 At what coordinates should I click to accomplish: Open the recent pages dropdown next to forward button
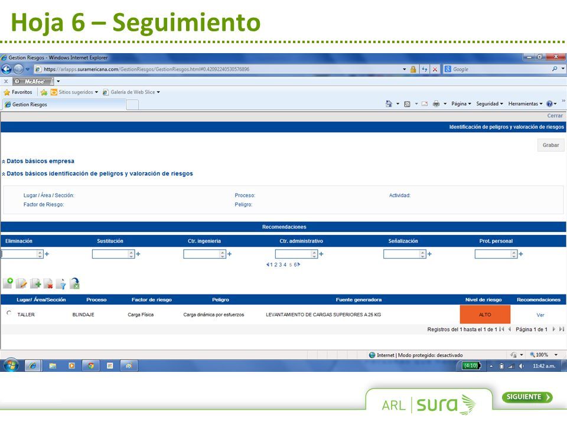(28, 69)
